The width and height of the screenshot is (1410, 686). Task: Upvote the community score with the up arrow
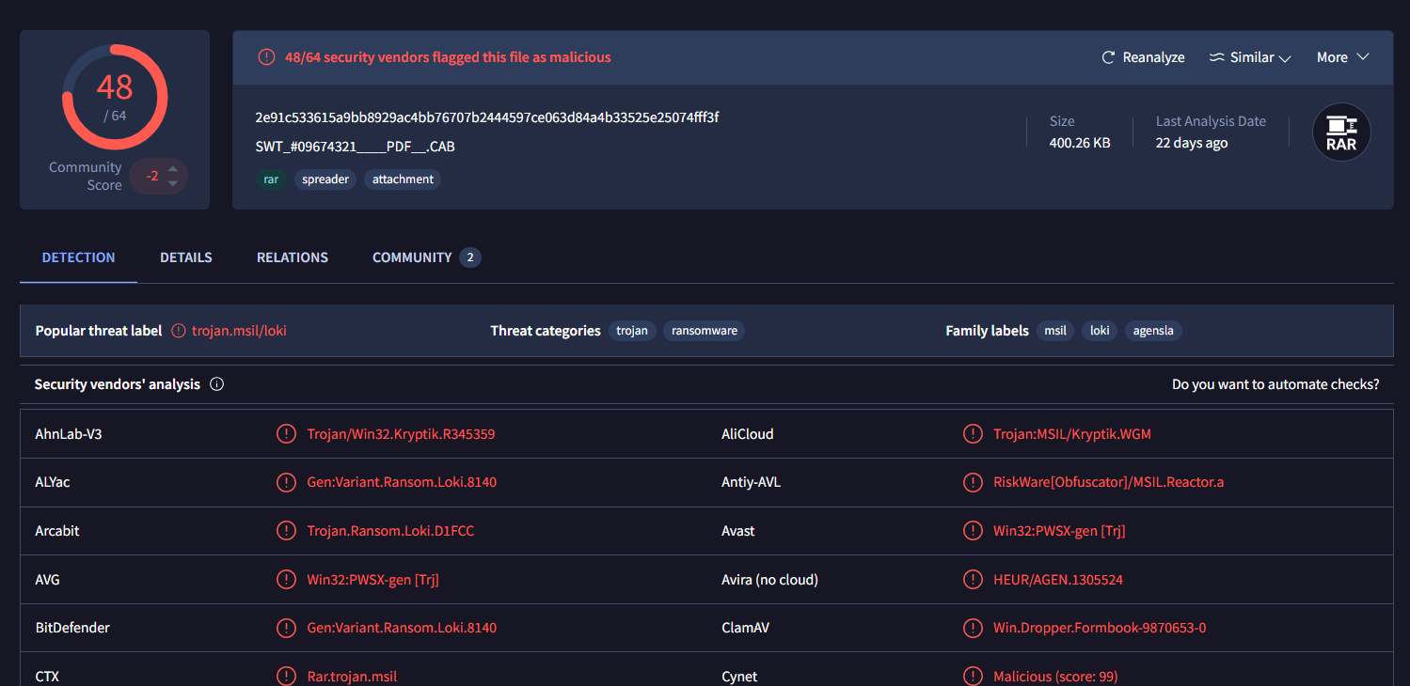173,169
